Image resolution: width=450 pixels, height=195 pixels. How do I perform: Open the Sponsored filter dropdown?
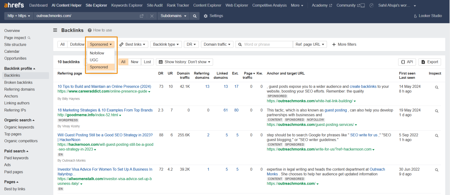pyautogui.click(x=101, y=45)
